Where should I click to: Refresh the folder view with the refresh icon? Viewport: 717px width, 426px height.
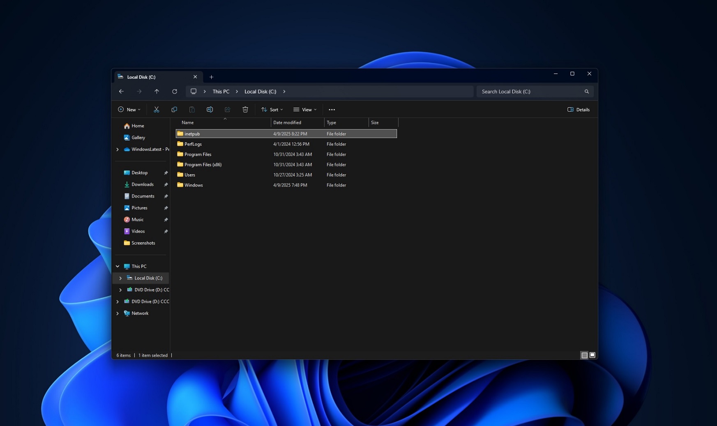click(x=174, y=91)
